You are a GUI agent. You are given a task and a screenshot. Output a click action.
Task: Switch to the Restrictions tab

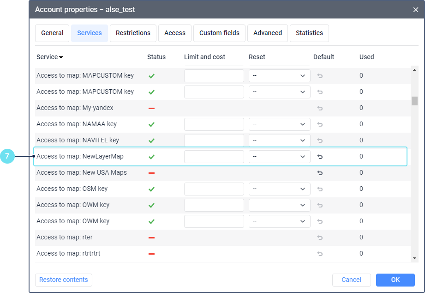133,33
